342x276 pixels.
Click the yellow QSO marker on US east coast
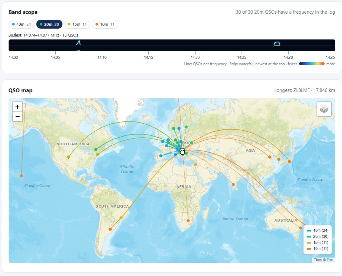97,155
